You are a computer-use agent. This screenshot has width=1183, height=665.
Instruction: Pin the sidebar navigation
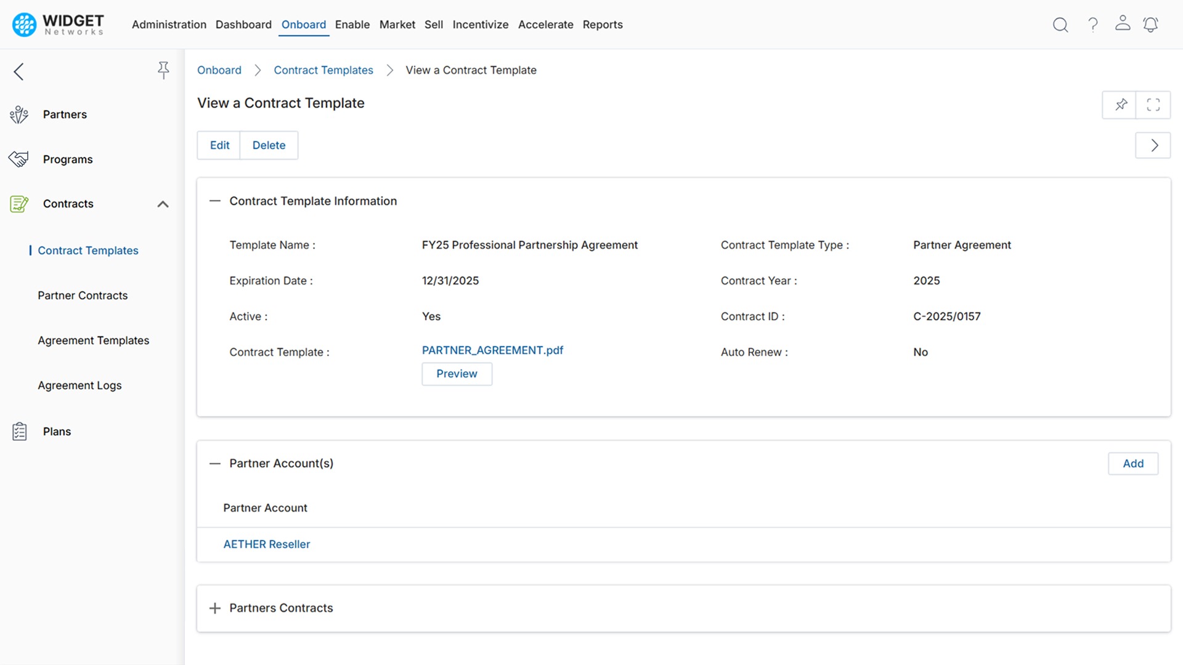163,70
